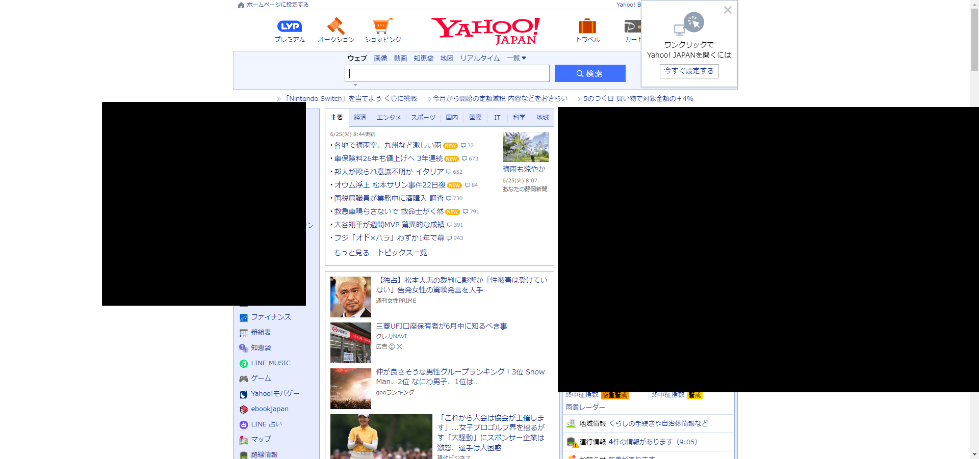Click the train operation info (運行情報) icon
The height and width of the screenshot is (459, 979).
[572, 442]
